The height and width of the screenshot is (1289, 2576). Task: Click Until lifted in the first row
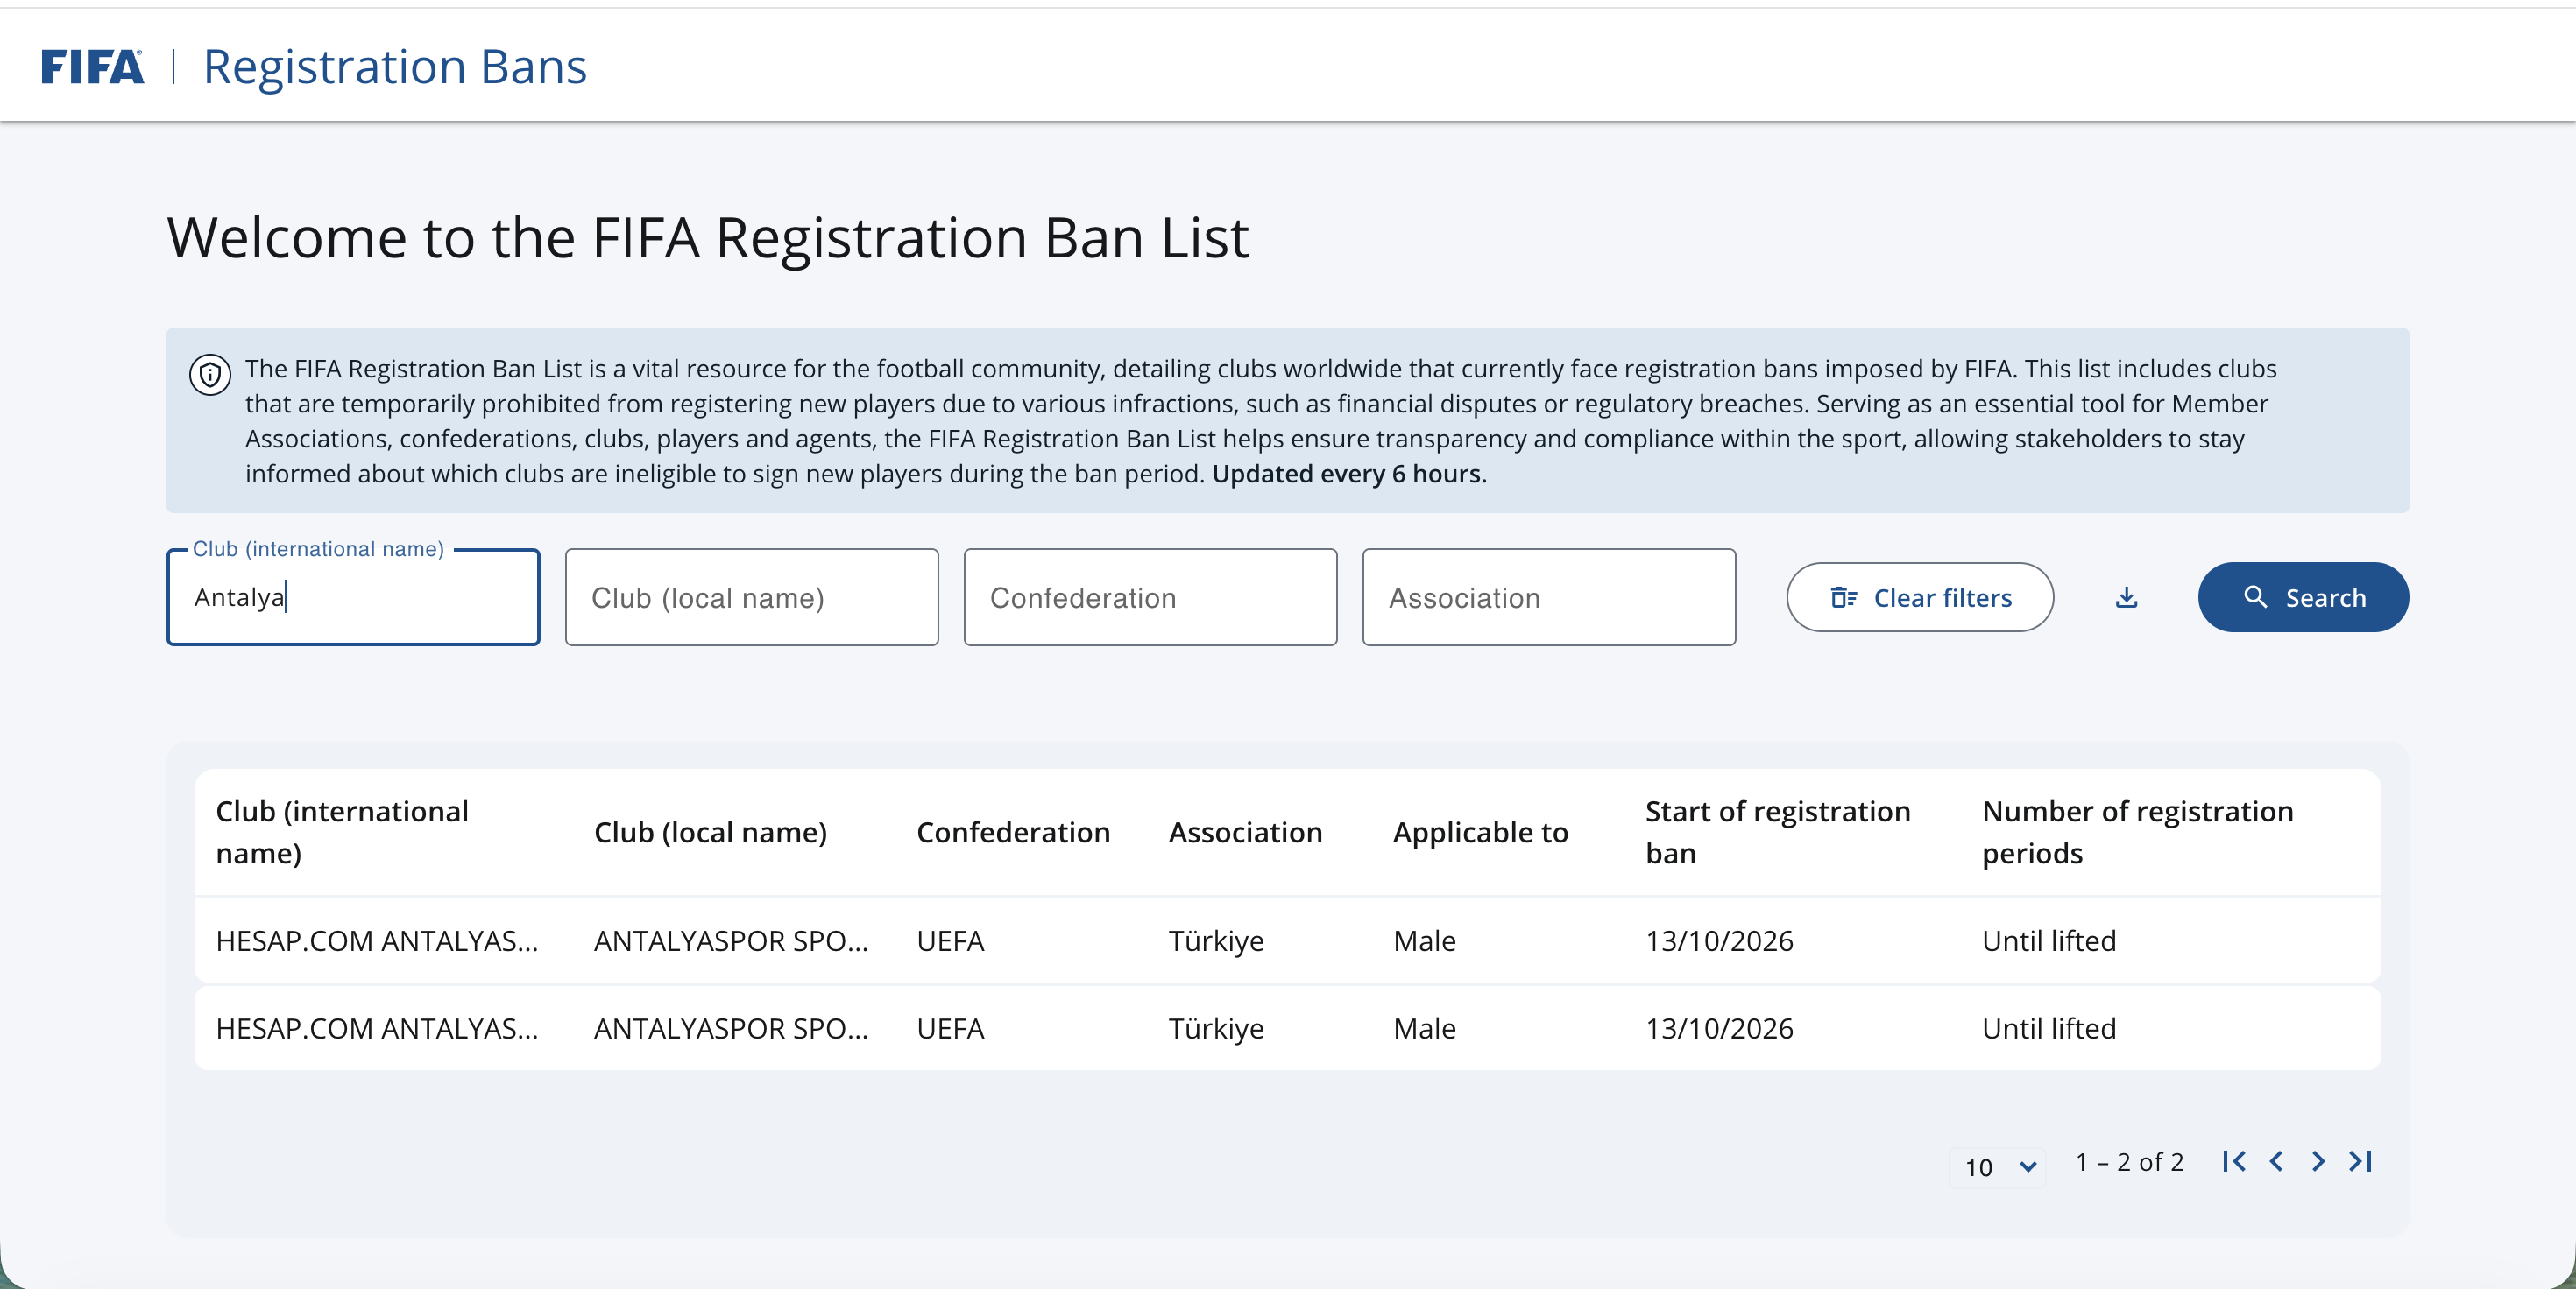tap(2049, 941)
